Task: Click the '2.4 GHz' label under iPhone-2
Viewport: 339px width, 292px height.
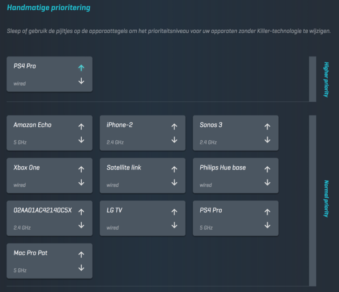Action: (x=115, y=143)
